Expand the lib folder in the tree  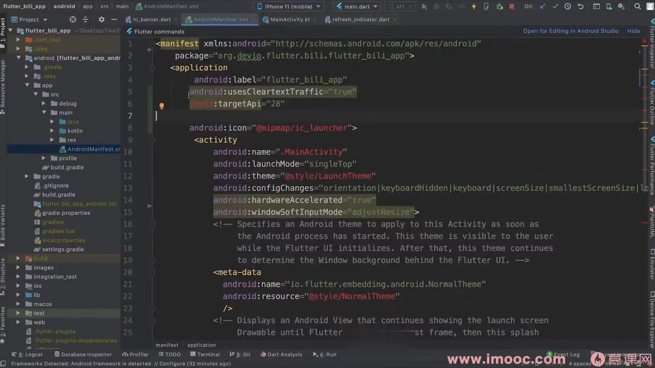[x=18, y=295]
